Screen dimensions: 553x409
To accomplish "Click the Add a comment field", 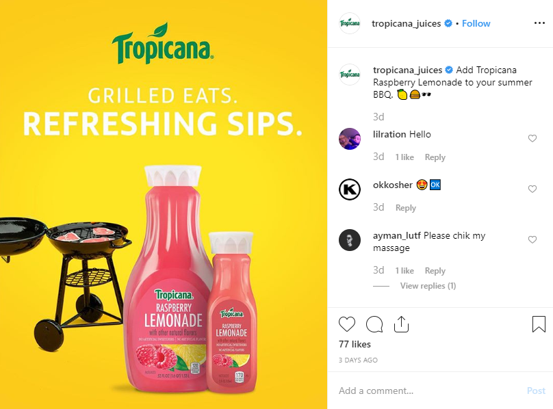I will pos(428,391).
